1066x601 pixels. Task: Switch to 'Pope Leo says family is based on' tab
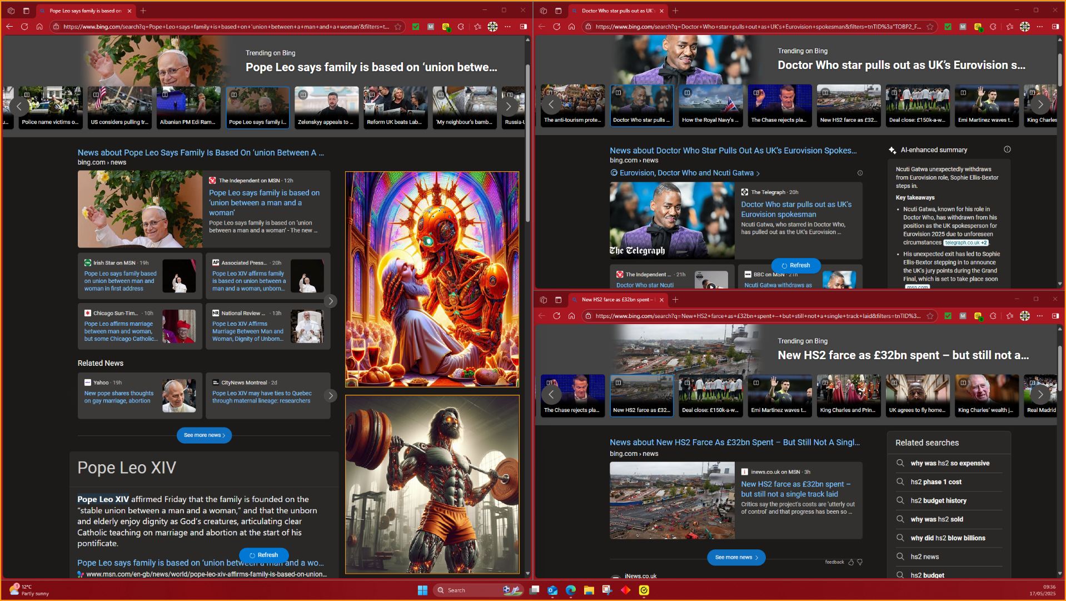coord(86,11)
